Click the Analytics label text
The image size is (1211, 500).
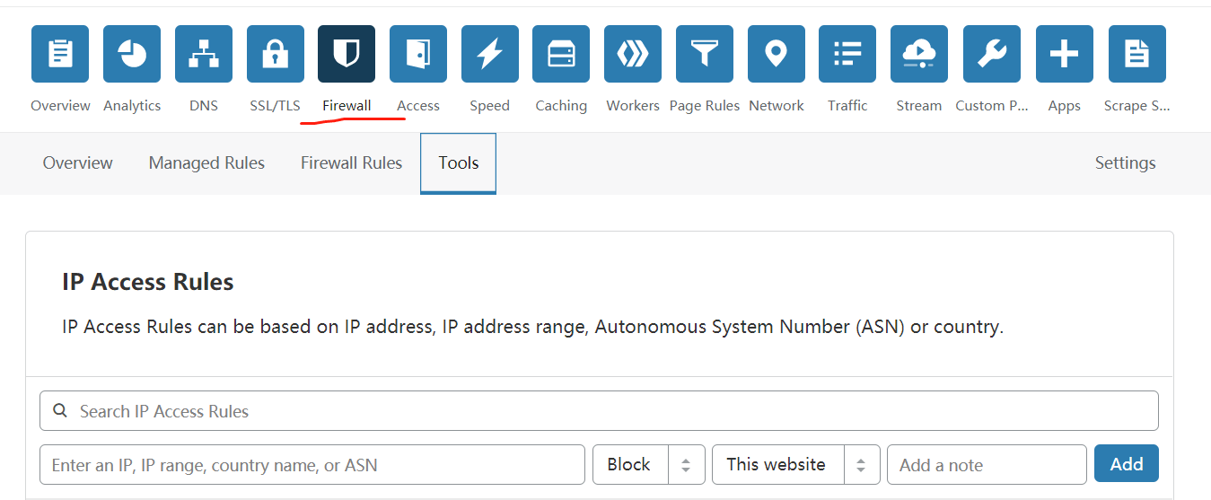132,106
